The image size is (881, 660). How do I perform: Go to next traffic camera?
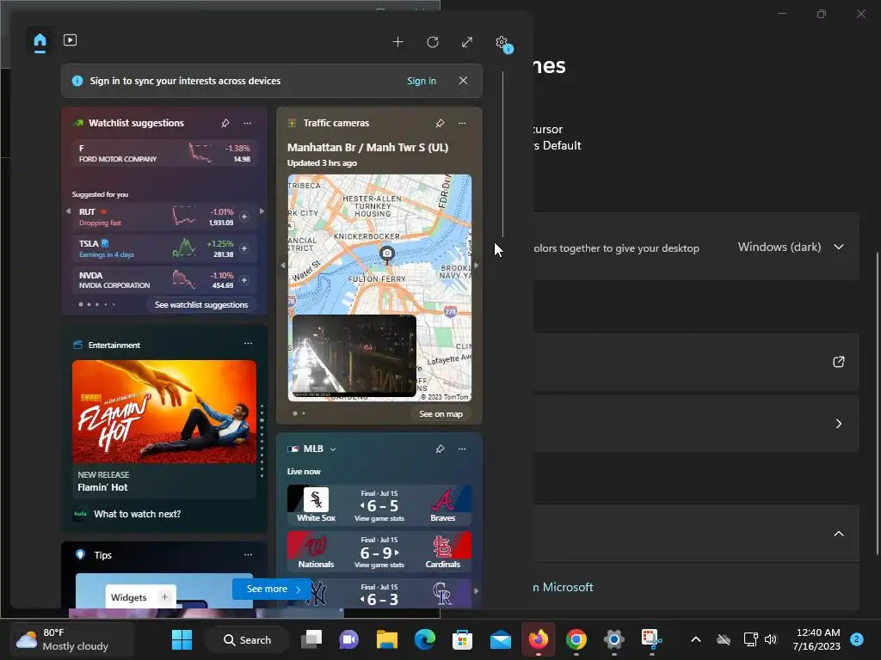tap(477, 266)
